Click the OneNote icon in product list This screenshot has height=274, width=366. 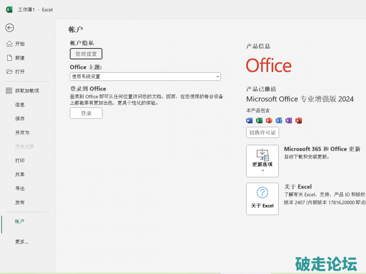(x=289, y=121)
